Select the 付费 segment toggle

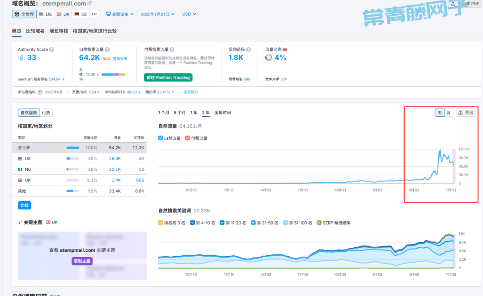pos(46,113)
